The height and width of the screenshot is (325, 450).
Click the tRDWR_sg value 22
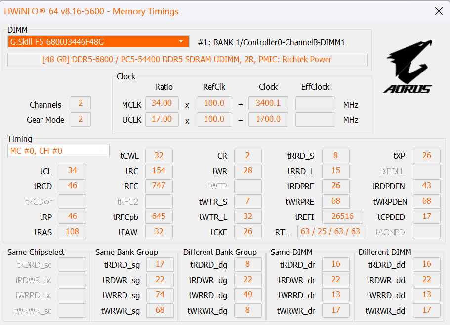(160, 280)
